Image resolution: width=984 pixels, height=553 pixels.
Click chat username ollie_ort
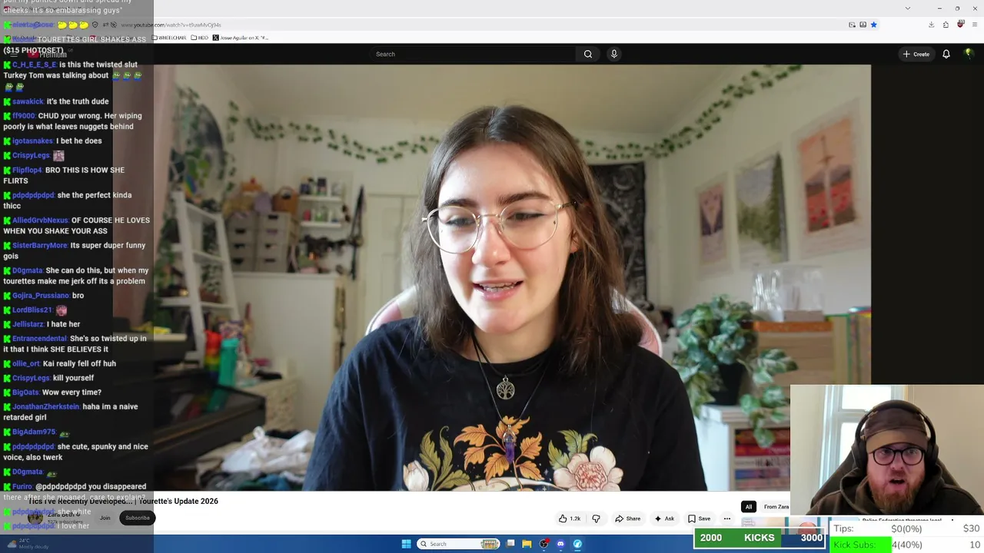pyautogui.click(x=26, y=363)
